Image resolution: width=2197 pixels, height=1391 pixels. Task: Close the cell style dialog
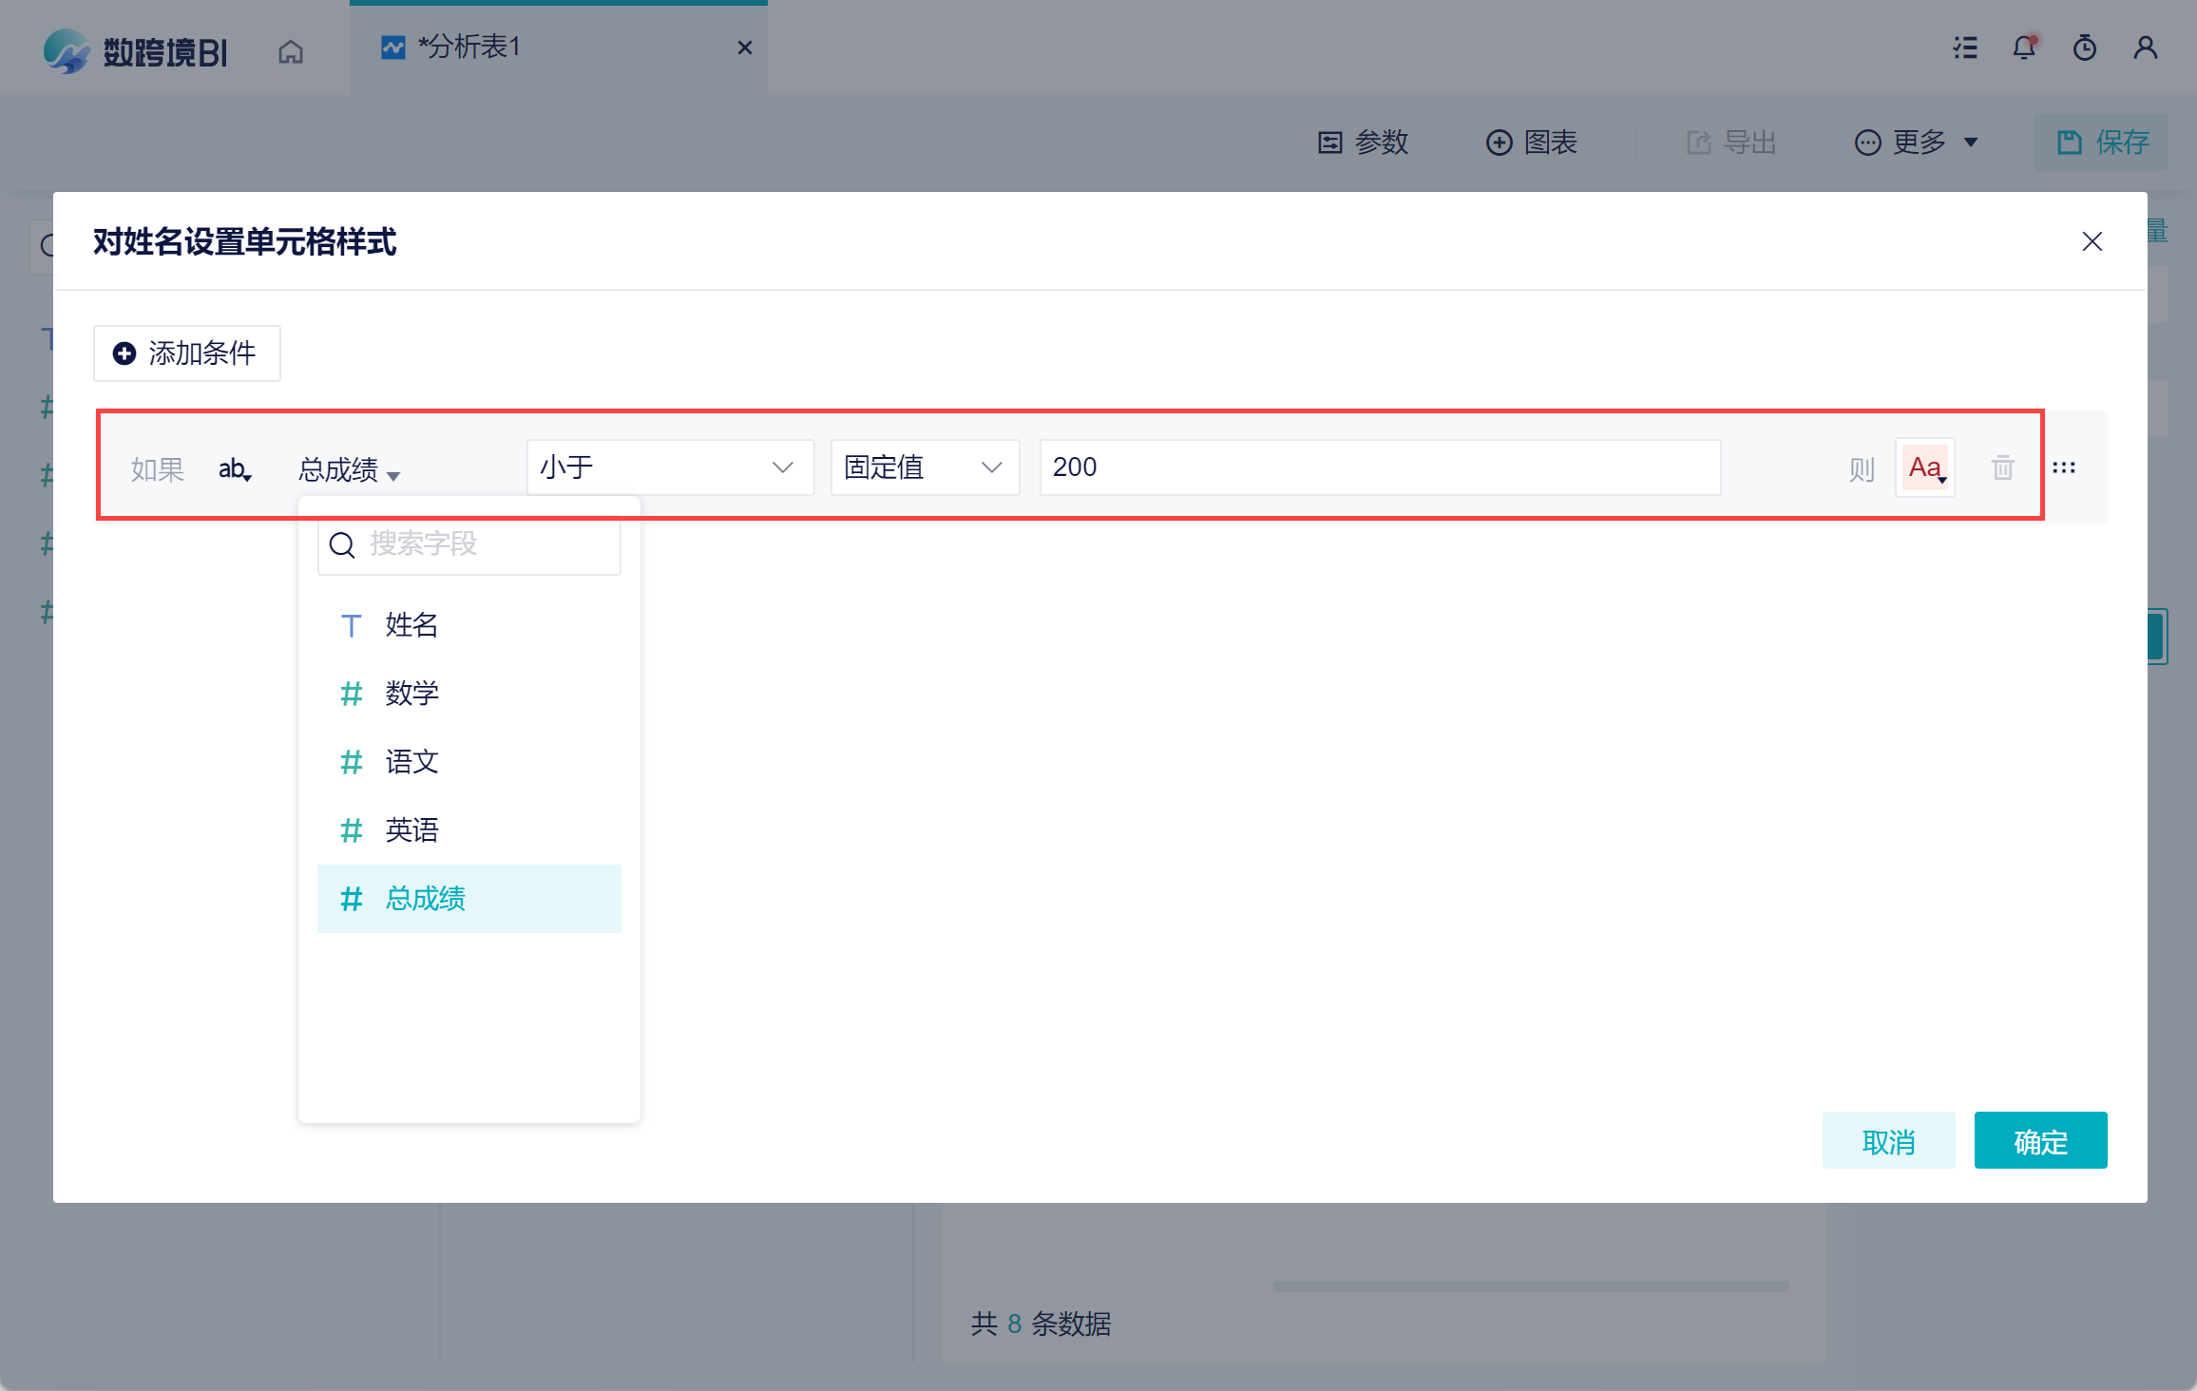click(x=2092, y=241)
